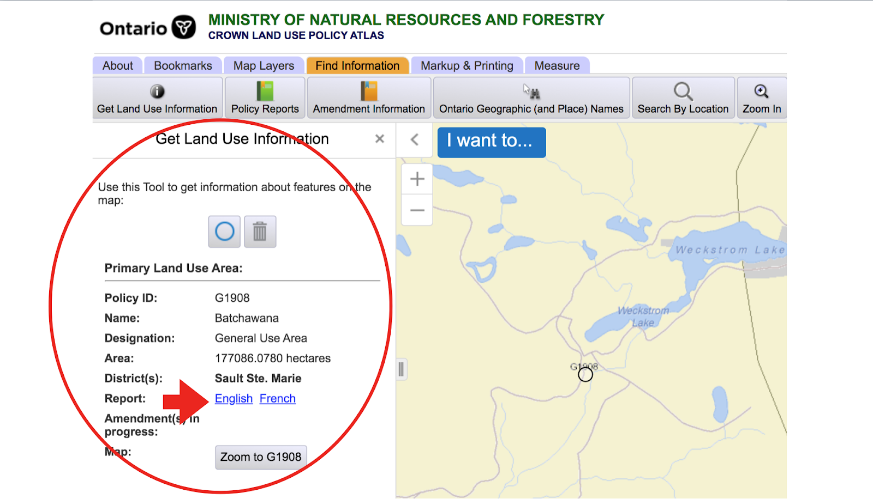Click the Crown Land Use Policy Atlas title
Screen dimensions: 873x499
296,35
